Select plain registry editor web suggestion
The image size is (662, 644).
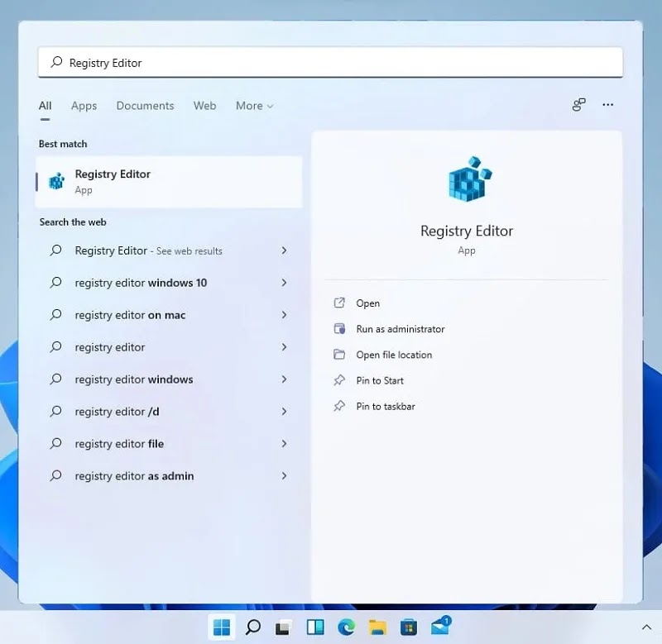click(x=169, y=347)
